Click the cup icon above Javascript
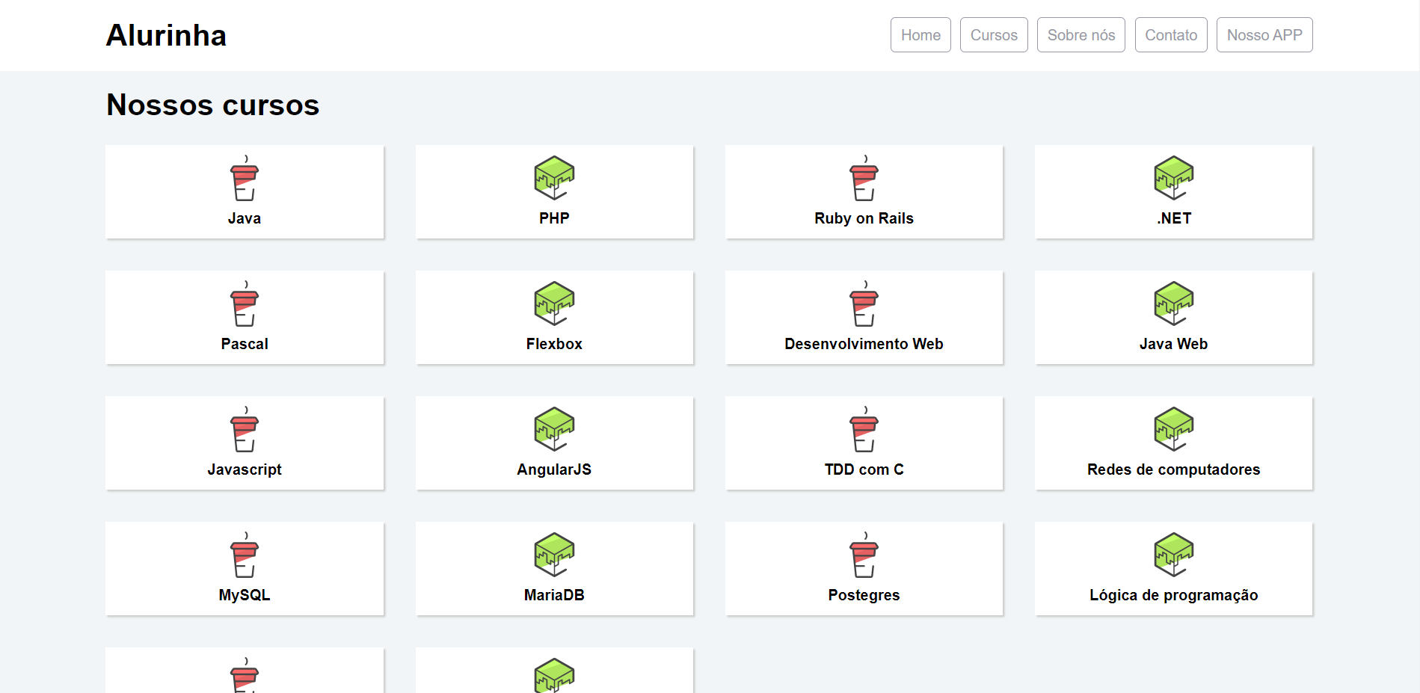1420x693 pixels. 245,429
